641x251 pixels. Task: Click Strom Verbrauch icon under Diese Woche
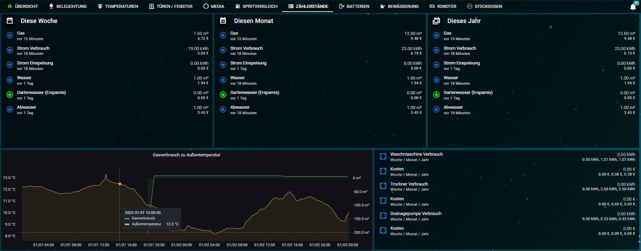[10, 50]
